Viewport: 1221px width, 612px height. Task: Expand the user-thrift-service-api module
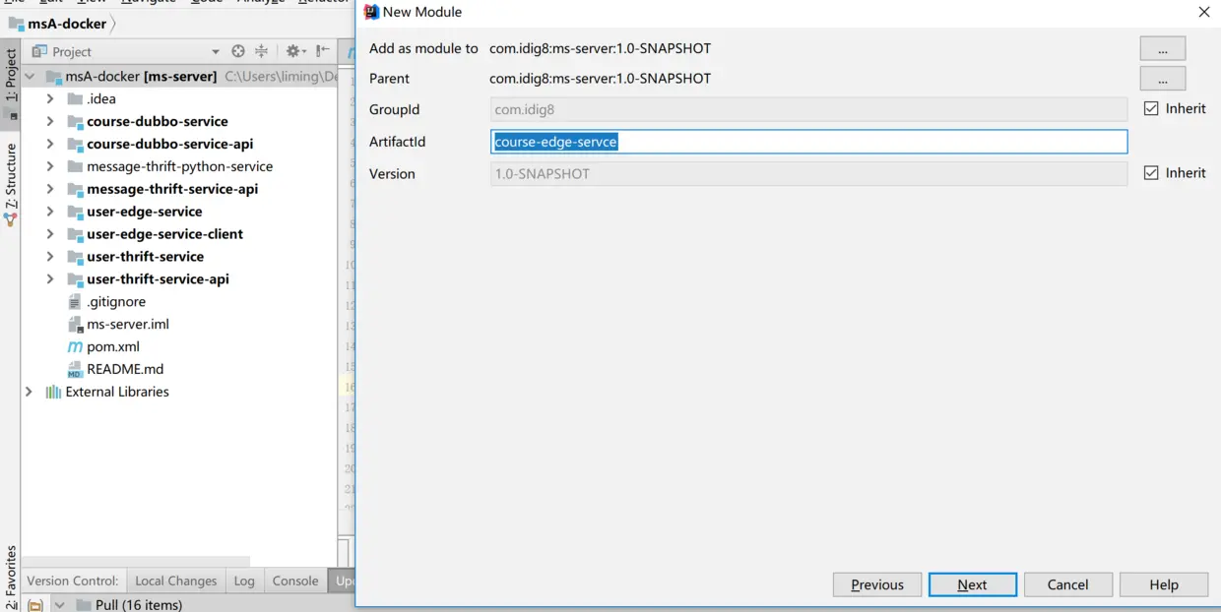(50, 279)
